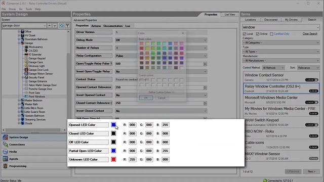The width and height of the screenshot is (324, 182).
Task: Switch to the Documentation tab
Action: [x=113, y=26]
